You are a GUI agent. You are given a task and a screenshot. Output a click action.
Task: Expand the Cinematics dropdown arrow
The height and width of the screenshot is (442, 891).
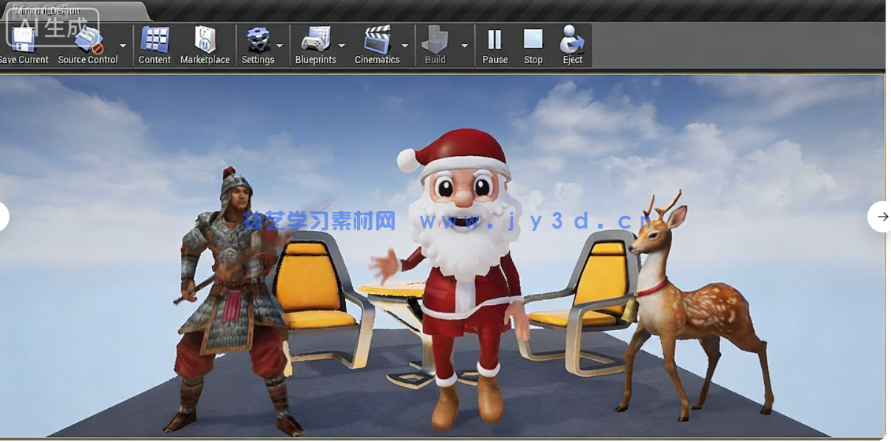tap(405, 46)
